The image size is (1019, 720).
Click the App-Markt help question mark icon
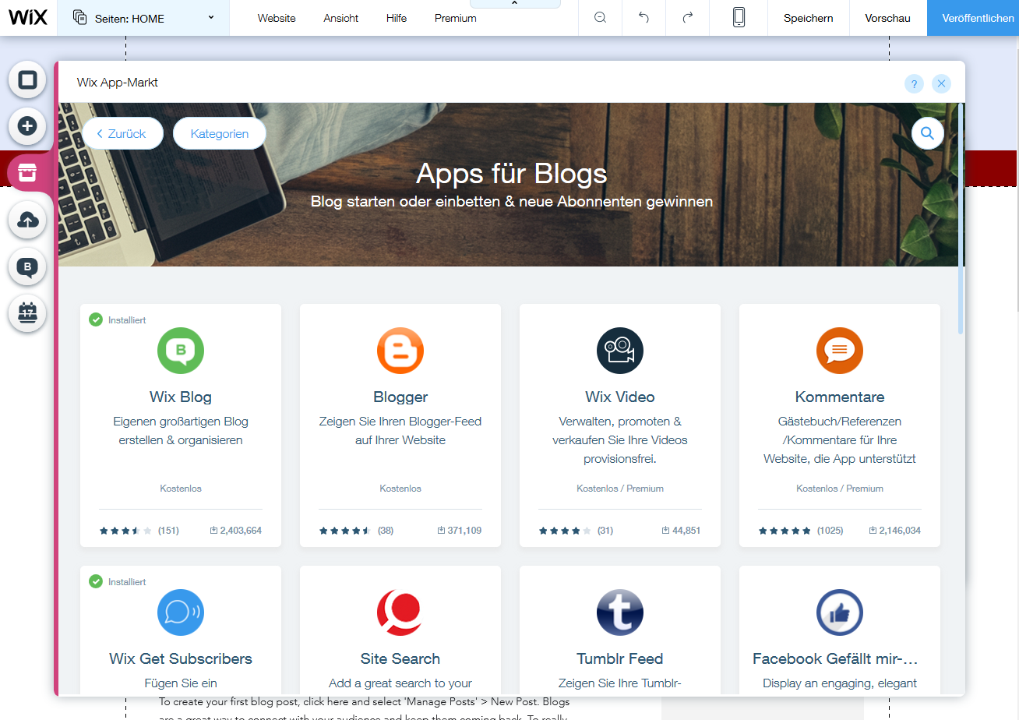915,84
